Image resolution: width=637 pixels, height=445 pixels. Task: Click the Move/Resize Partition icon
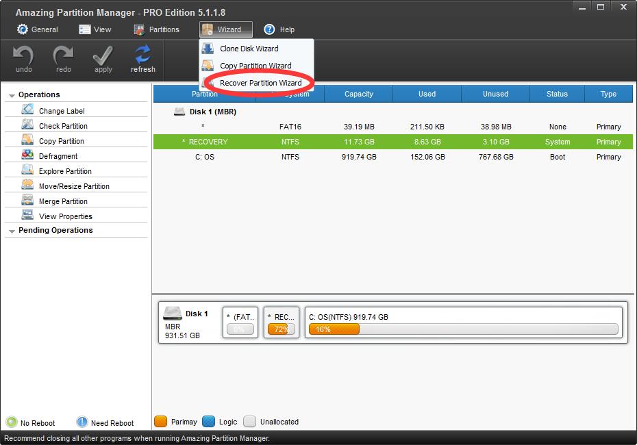(27, 185)
